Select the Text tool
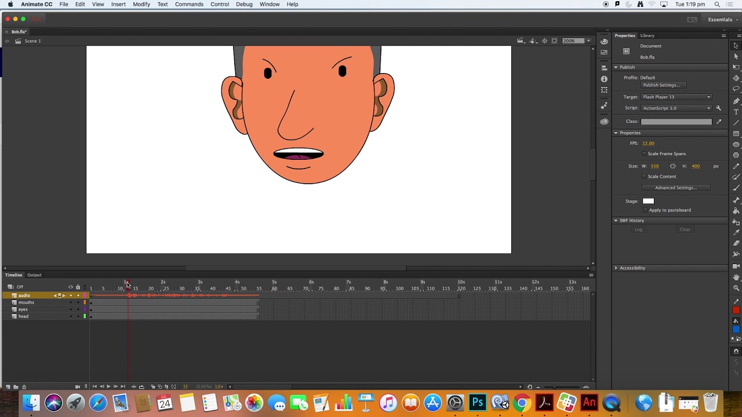The width and height of the screenshot is (742, 417). tap(736, 112)
